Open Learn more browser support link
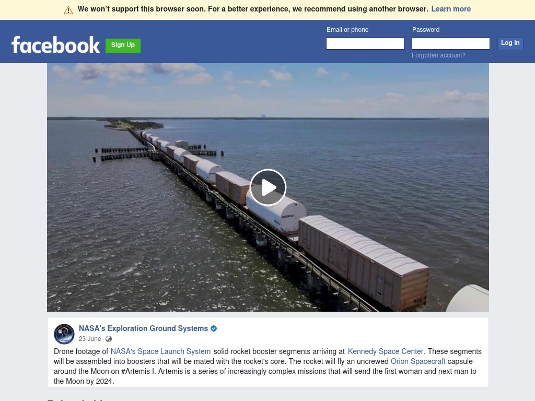535x401 pixels. [451, 9]
